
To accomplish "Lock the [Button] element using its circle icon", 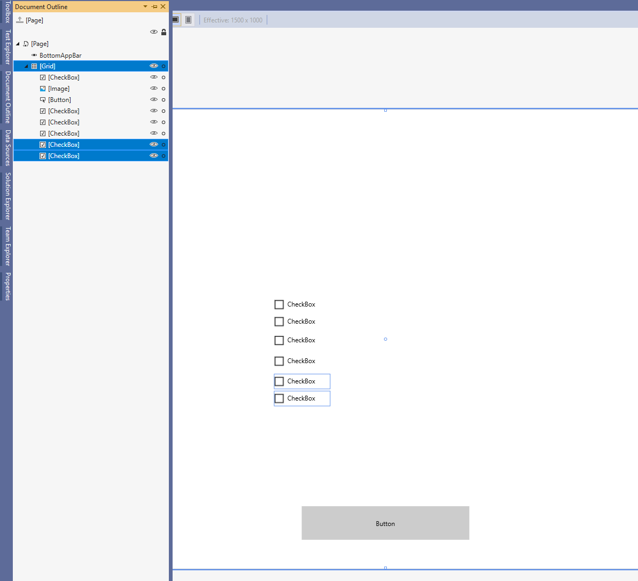I will tap(164, 100).
